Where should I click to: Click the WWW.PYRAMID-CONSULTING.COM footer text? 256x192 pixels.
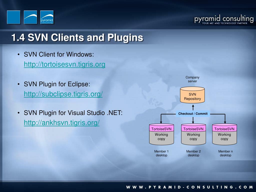click(189, 187)
